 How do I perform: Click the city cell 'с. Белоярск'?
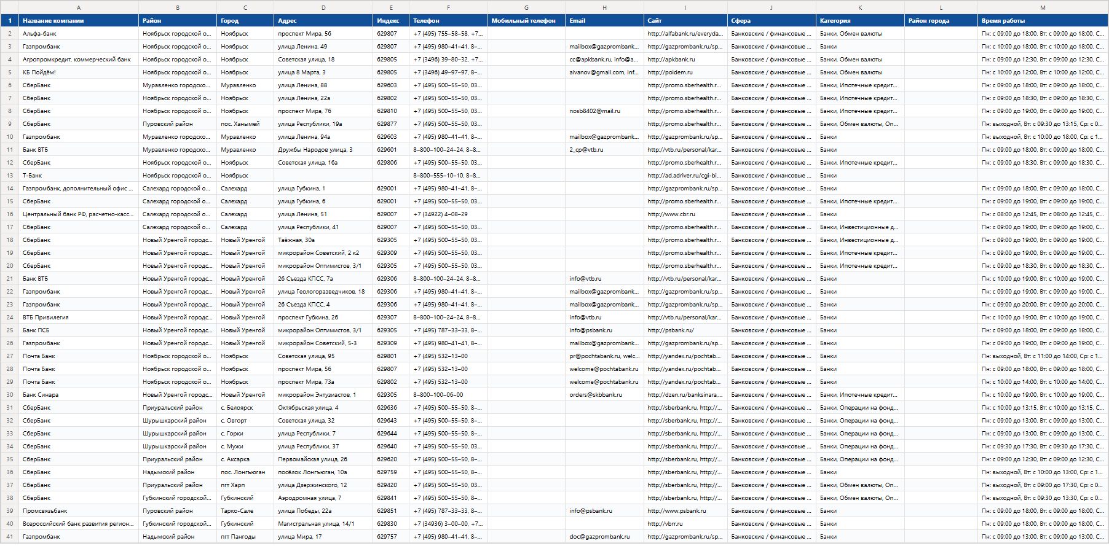245,408
